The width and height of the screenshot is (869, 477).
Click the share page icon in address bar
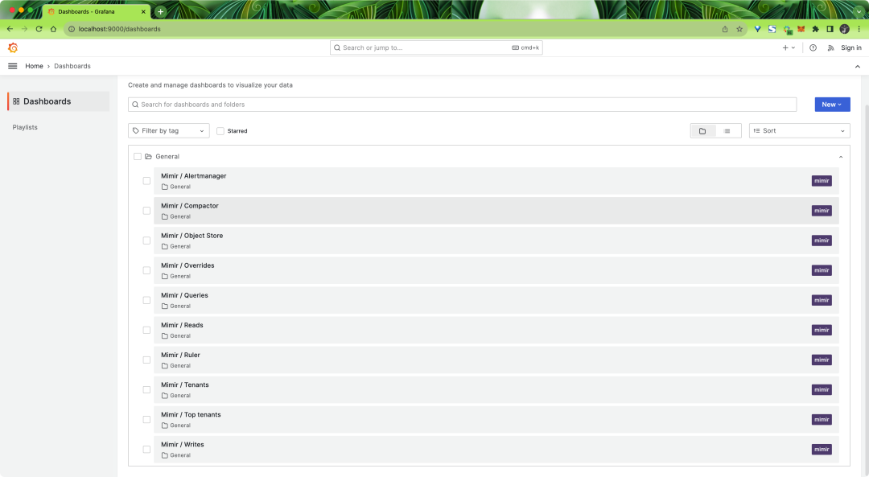(725, 29)
